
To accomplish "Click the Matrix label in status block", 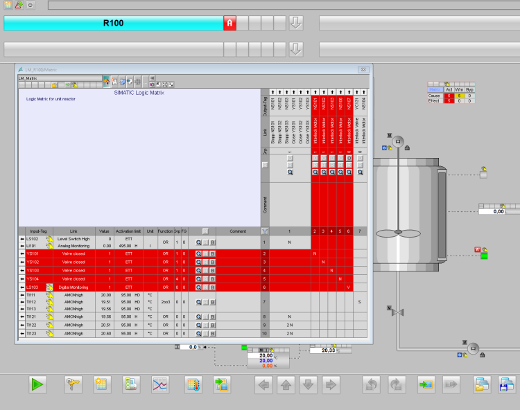I will pos(435,90).
